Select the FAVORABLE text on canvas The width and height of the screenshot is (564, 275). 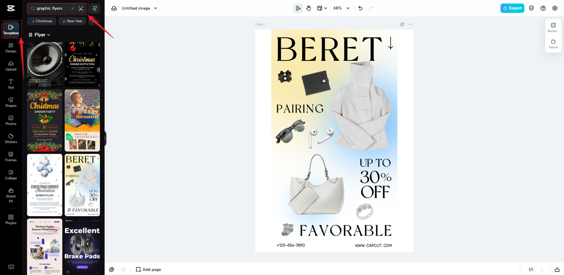[x=345, y=230]
